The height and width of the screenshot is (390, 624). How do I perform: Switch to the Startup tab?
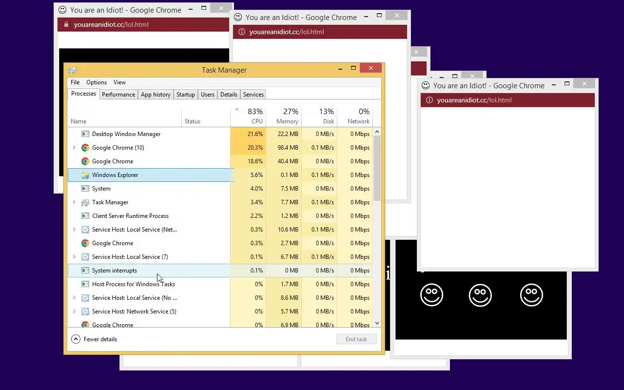point(186,95)
